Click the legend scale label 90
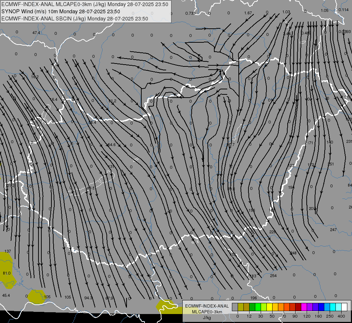 click(295, 316)
